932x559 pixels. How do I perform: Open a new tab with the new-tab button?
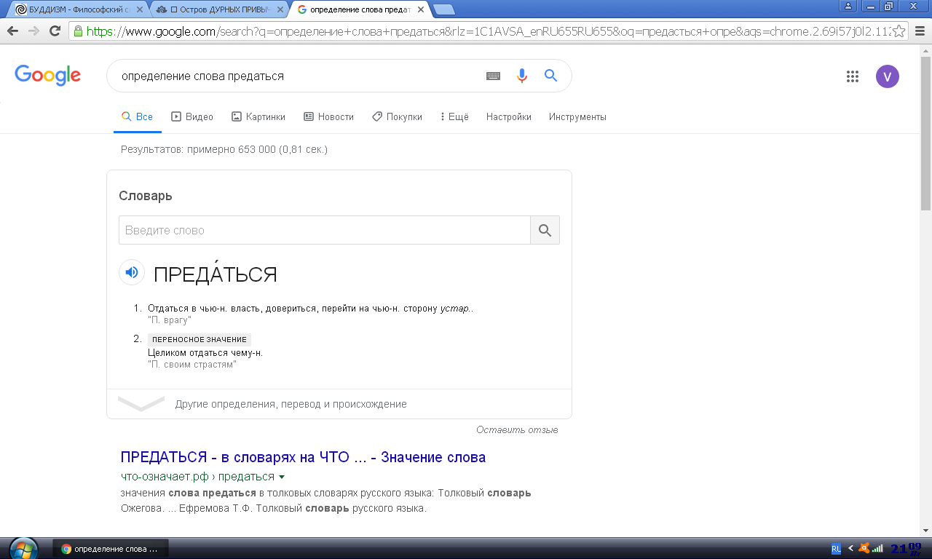click(443, 9)
